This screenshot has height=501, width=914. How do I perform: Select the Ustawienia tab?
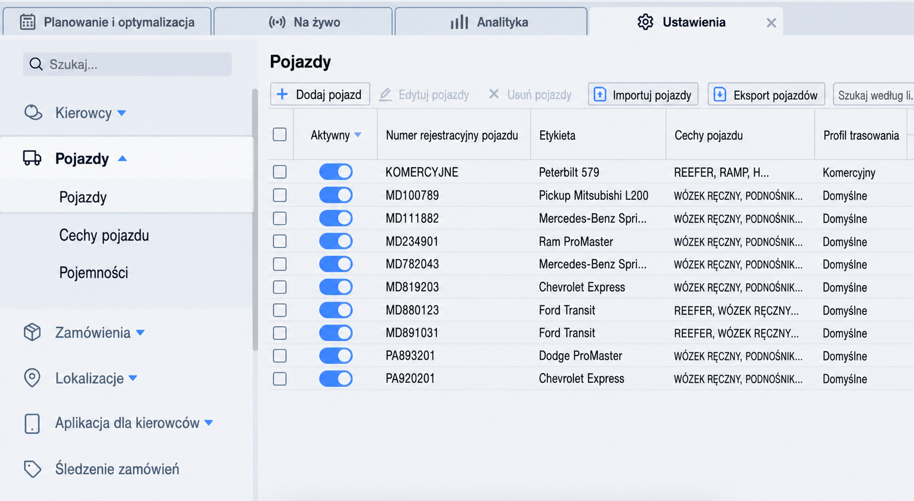tap(686, 22)
